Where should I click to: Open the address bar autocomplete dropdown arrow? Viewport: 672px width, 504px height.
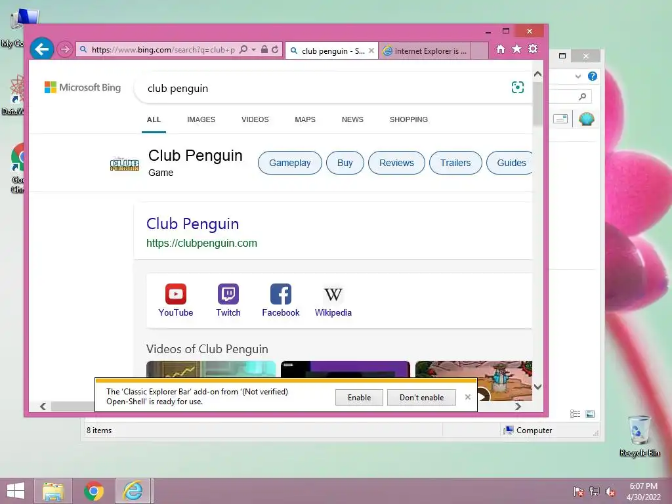click(254, 50)
